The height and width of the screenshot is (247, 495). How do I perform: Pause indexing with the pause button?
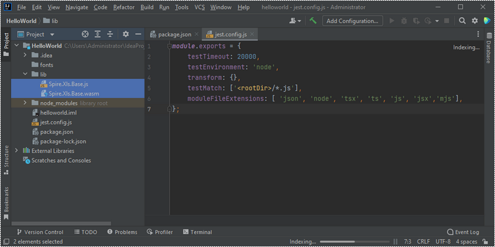395,242
